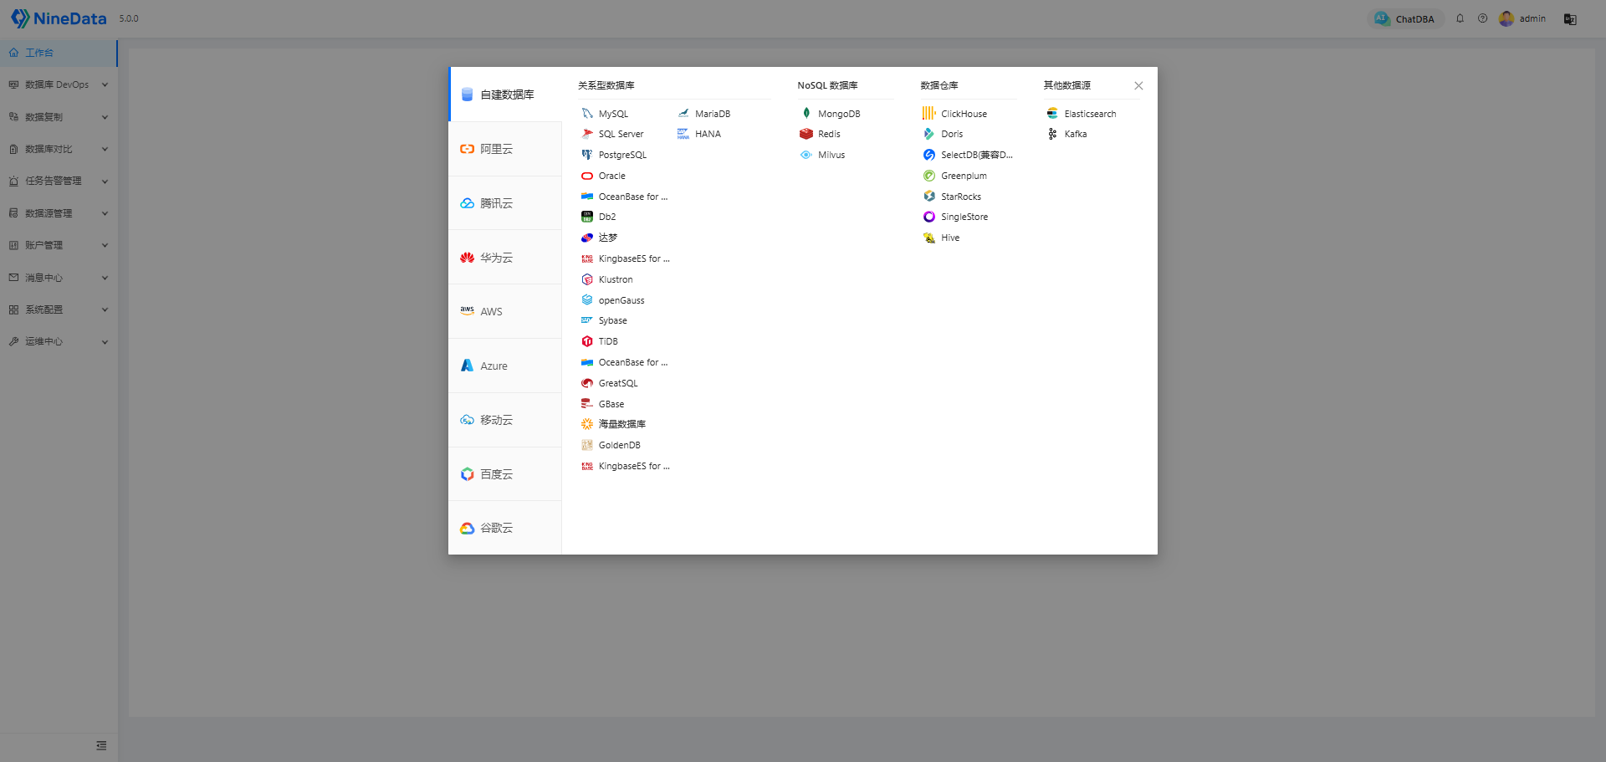Close the data source selection dialog
The height and width of the screenshot is (762, 1606).
point(1138,85)
